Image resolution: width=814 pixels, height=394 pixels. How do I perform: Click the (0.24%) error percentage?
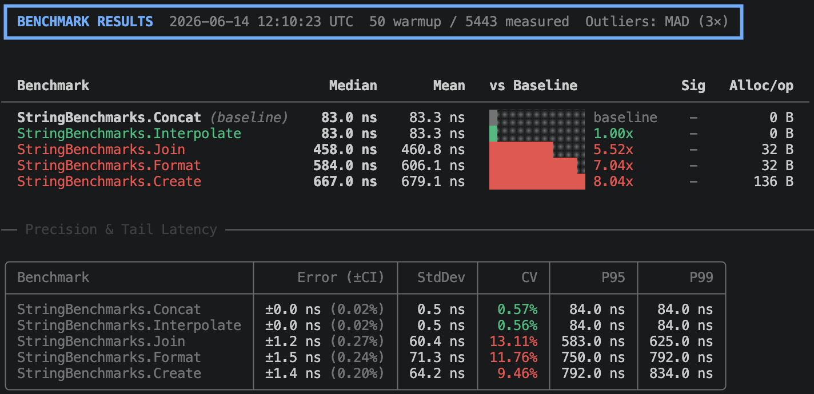pos(357,357)
